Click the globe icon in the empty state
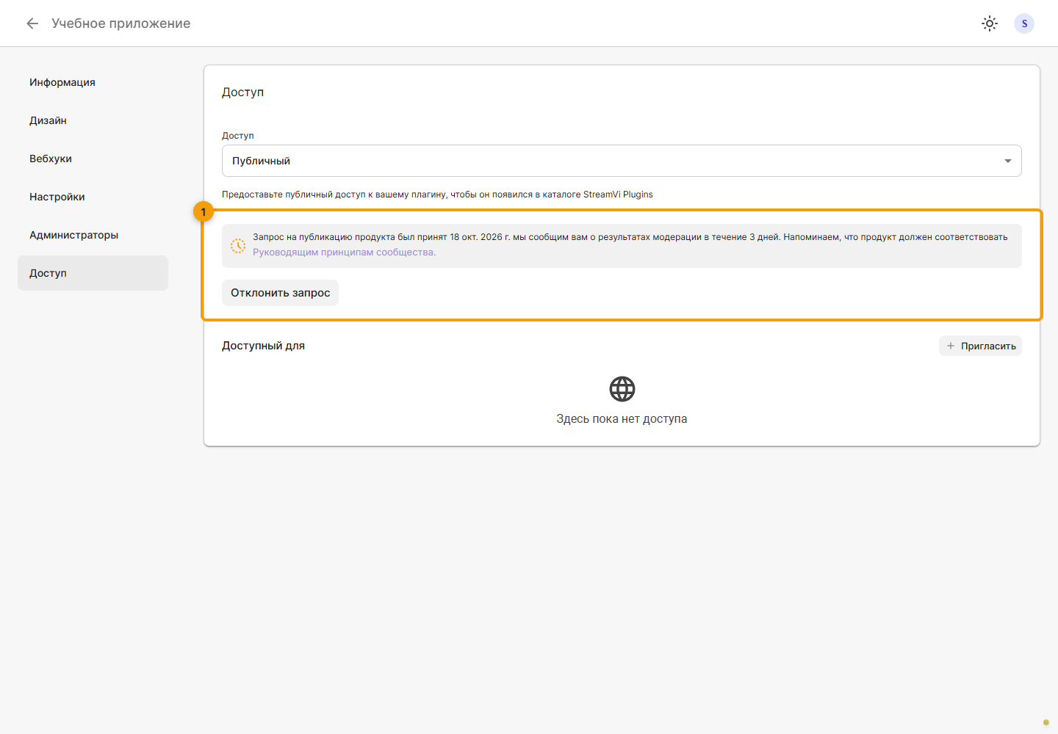The height and width of the screenshot is (734, 1058). pos(622,389)
